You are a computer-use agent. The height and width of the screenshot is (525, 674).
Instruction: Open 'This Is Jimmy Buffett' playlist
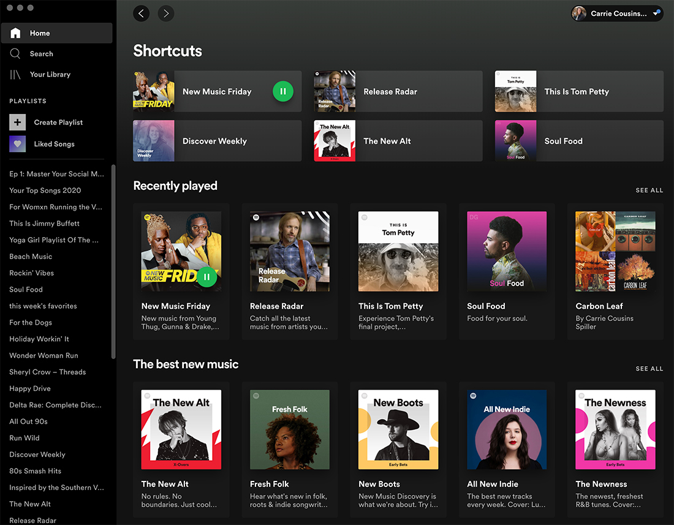[44, 224]
